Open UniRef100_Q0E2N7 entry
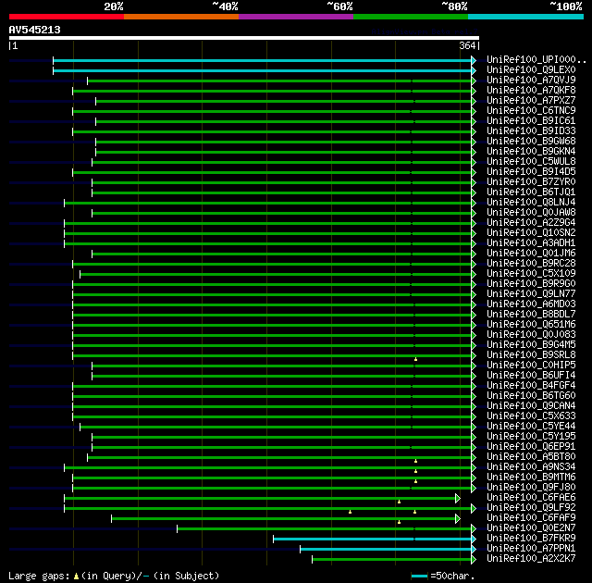Image resolution: width=592 pixels, height=583 pixels. click(531, 528)
